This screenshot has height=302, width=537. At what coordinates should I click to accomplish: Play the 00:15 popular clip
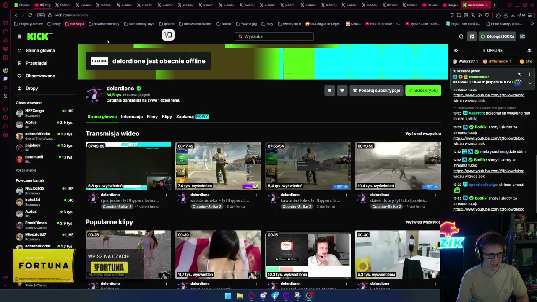[x=308, y=255]
